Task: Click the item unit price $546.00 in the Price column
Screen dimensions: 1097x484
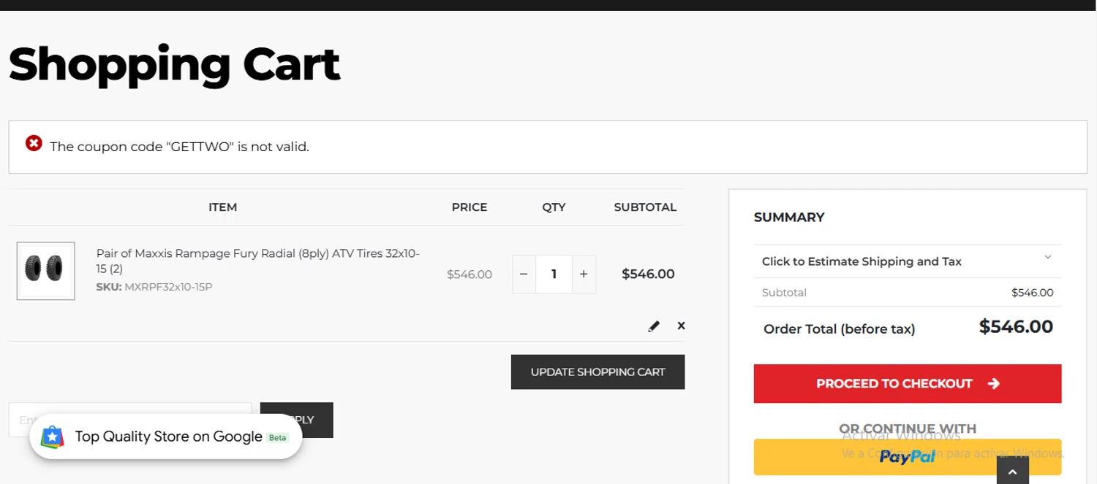Action: [x=470, y=274]
